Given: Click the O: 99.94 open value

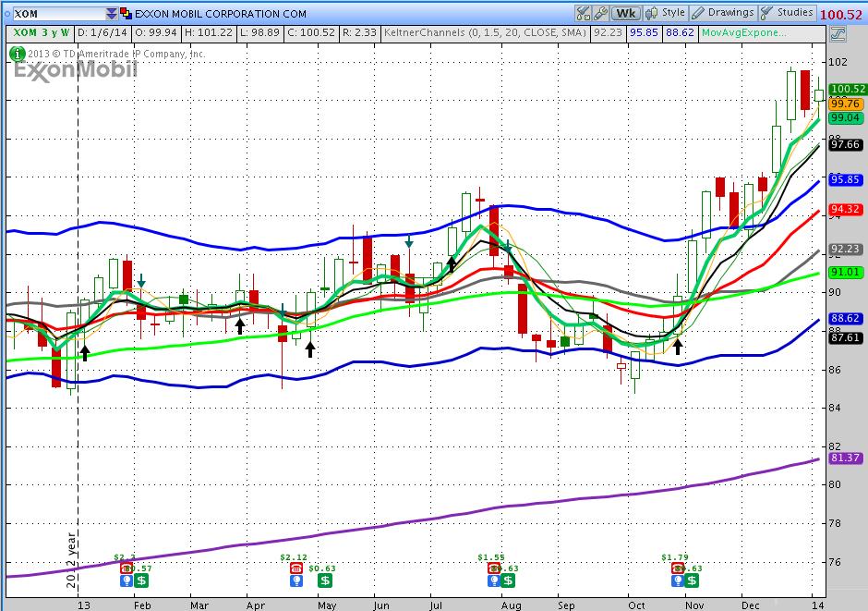Looking at the screenshot, I should pyautogui.click(x=156, y=32).
